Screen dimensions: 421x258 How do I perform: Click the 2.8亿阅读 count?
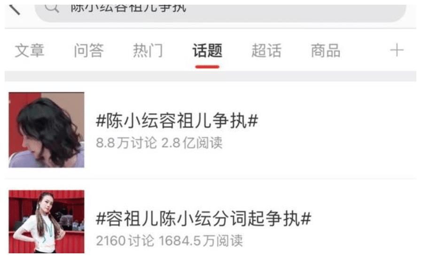coord(192,143)
